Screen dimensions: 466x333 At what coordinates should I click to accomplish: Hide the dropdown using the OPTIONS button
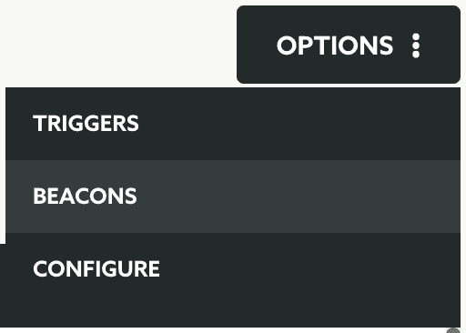coord(349,45)
